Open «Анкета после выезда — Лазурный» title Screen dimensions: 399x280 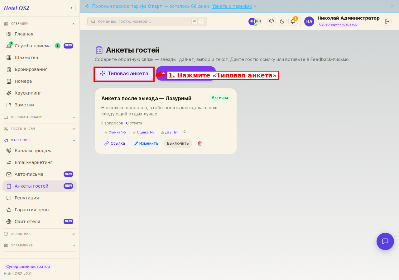(146, 98)
